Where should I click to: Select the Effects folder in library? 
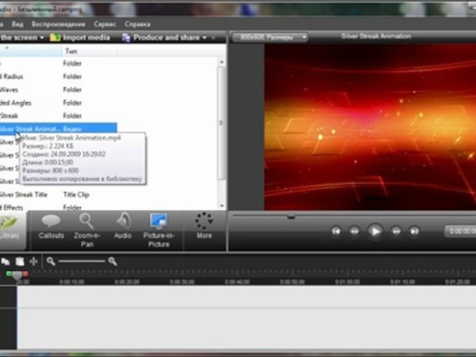pos(11,208)
